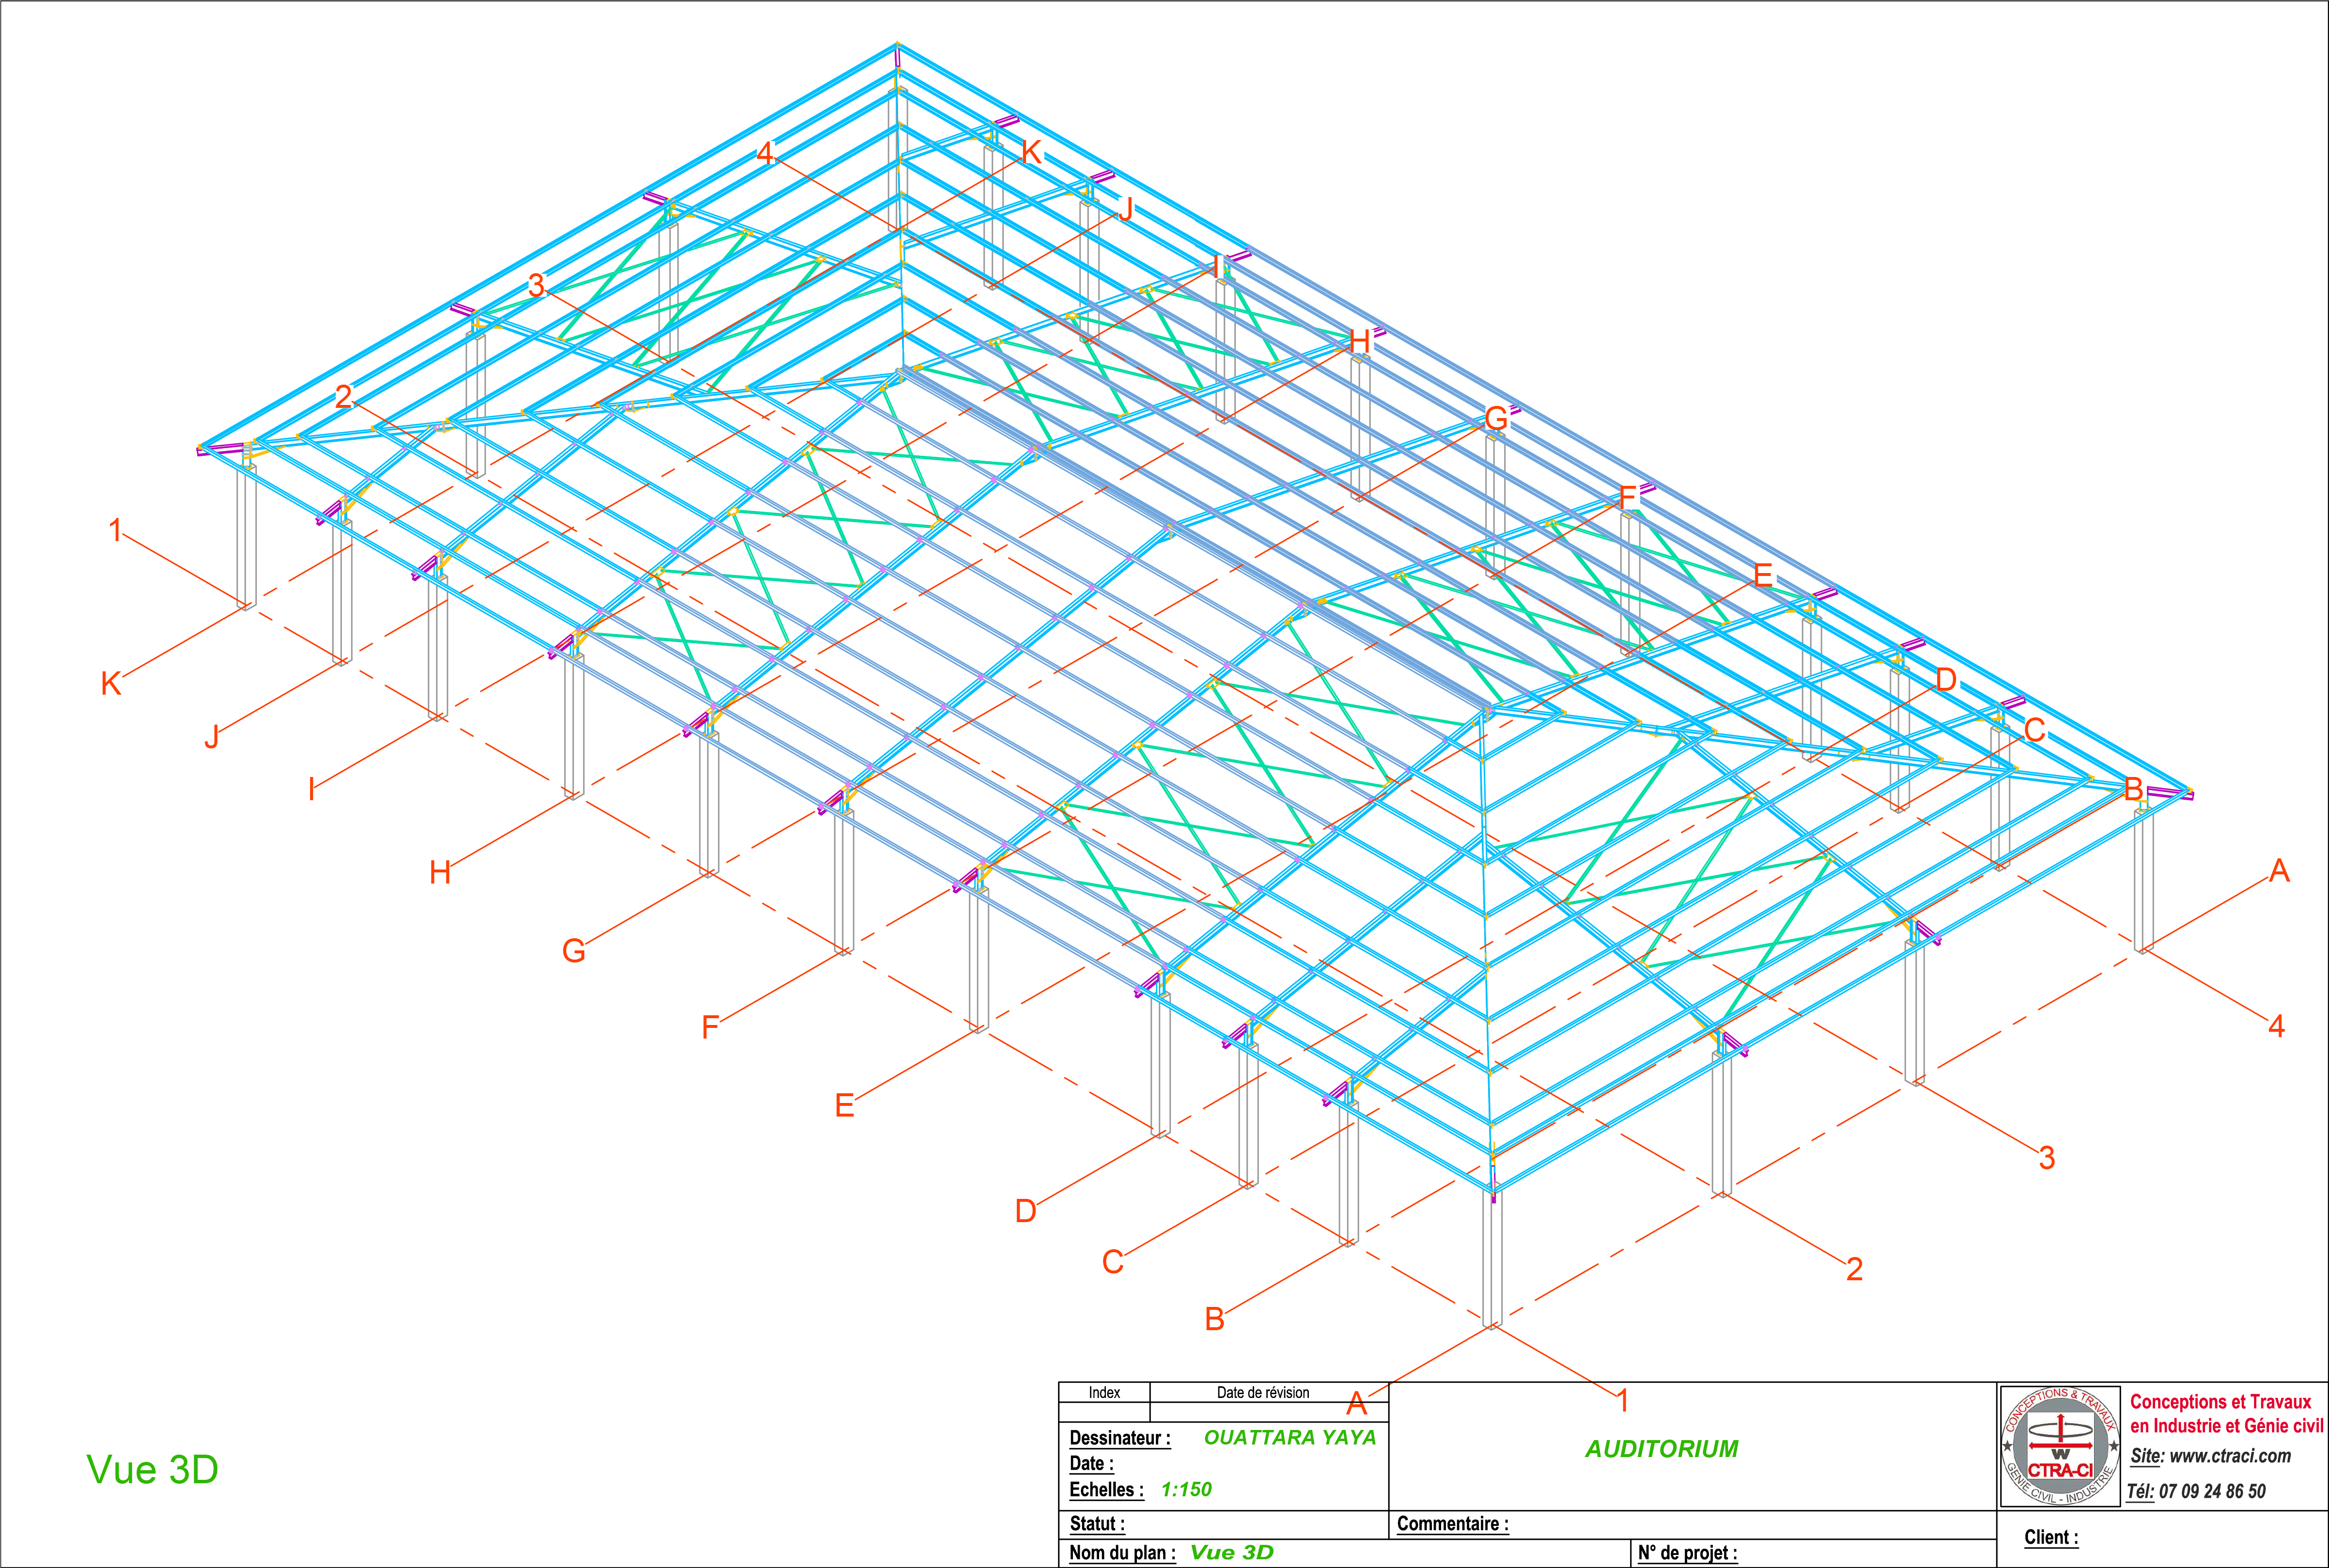The height and width of the screenshot is (1568, 2329).
Task: Click grid axis label 3 at lower right
Action: [x=2046, y=1158]
